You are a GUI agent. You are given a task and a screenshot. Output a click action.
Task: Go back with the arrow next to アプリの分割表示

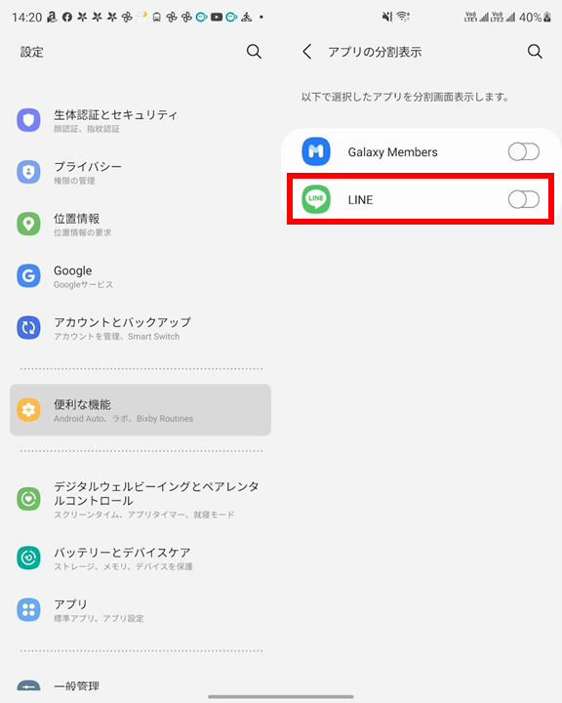coord(307,52)
